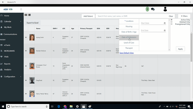
Task: Toggle the Preregistered Only checkbox
Action: tap(172, 24)
